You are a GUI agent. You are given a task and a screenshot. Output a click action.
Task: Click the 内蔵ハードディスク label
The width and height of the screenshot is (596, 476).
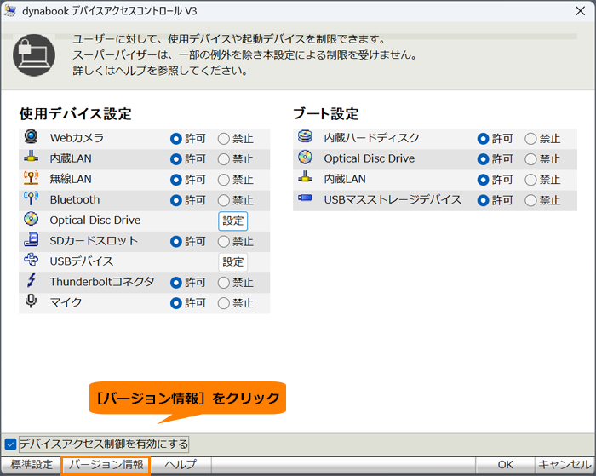click(371, 138)
